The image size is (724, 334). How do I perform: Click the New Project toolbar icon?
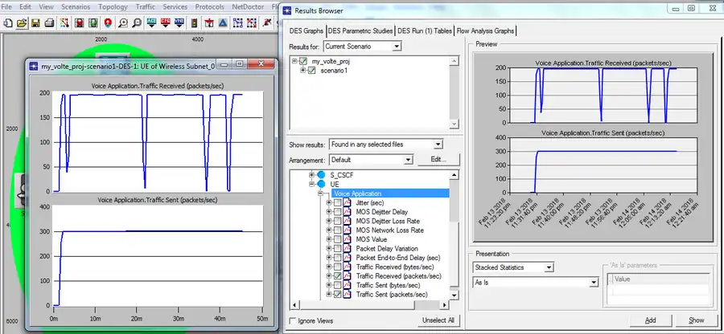click(x=8, y=22)
